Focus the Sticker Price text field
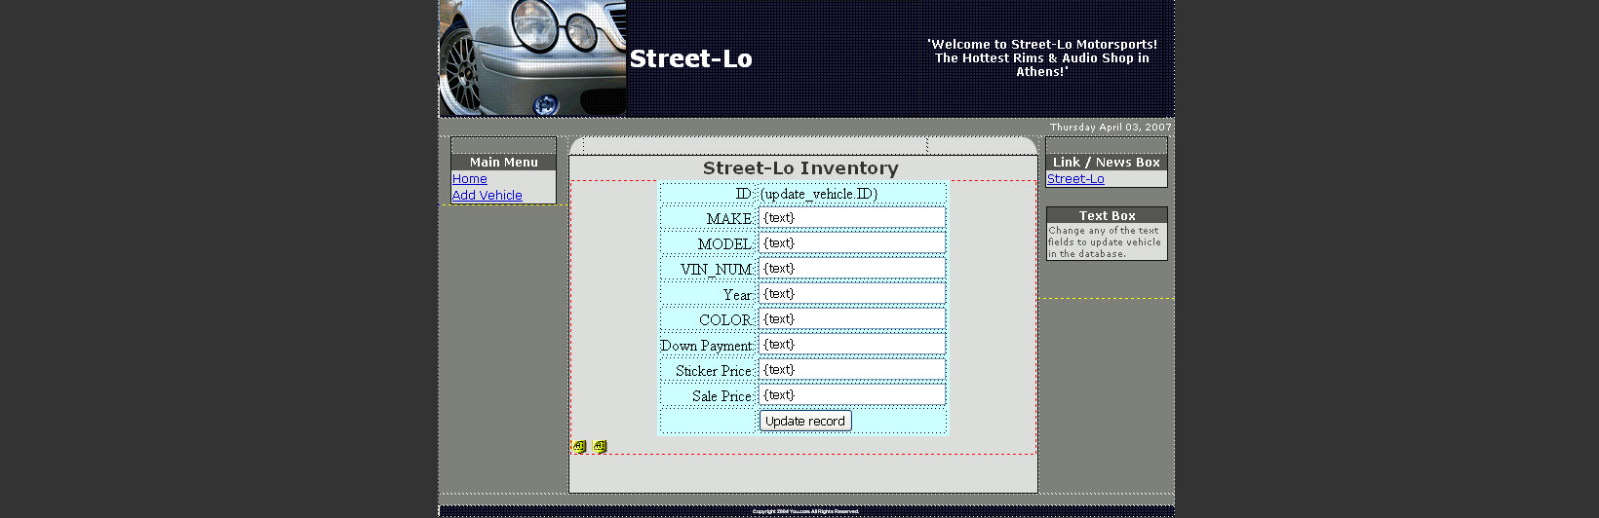This screenshot has width=1599, height=518. [852, 369]
